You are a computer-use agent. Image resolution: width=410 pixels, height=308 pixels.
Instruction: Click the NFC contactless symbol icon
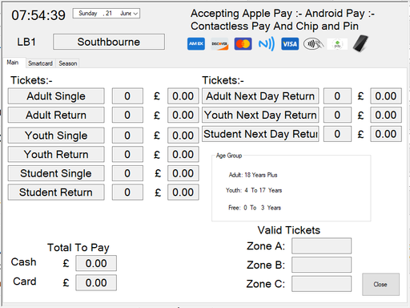tap(267, 44)
